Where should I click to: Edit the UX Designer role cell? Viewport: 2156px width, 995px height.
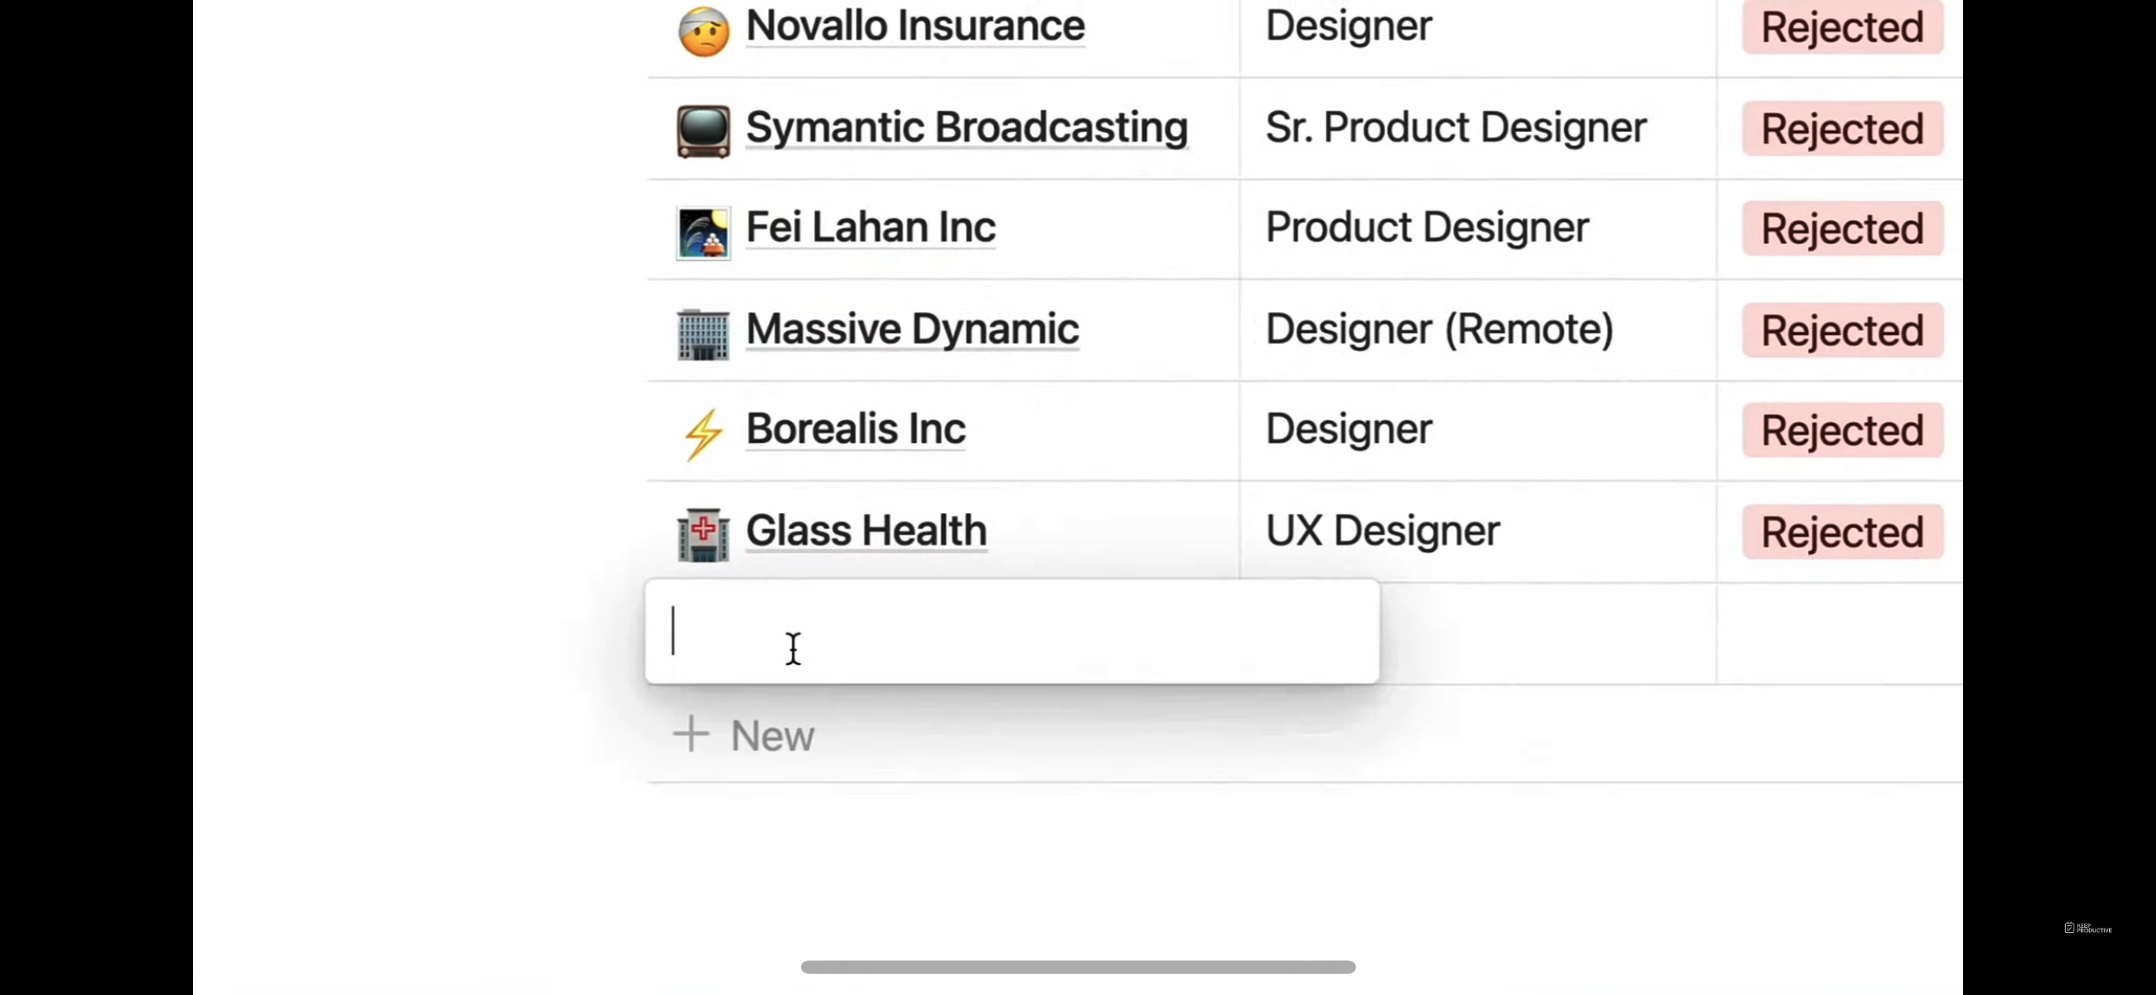coord(1478,531)
